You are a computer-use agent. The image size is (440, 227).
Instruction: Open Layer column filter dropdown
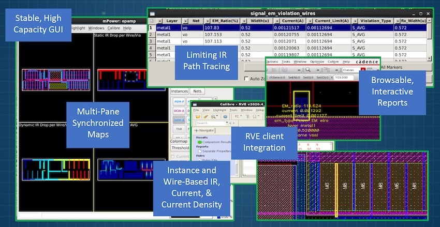tap(159, 21)
